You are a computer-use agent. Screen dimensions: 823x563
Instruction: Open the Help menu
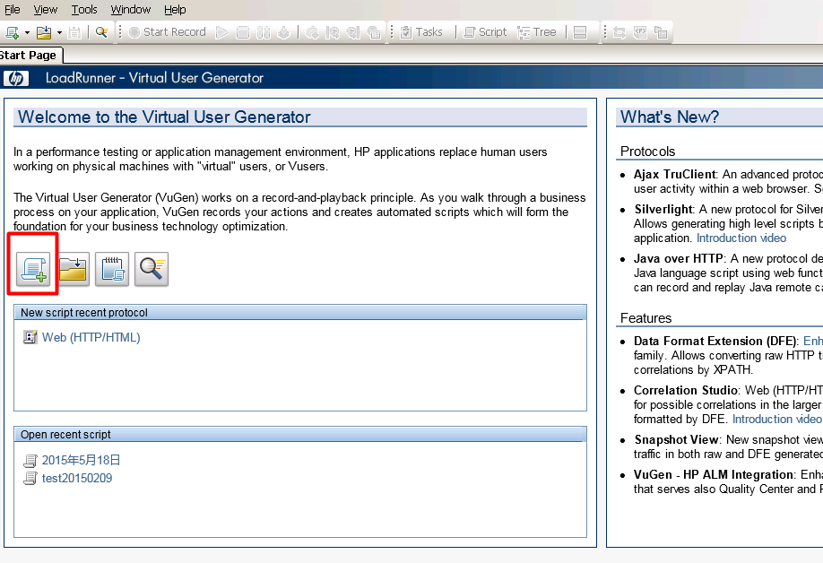(175, 10)
